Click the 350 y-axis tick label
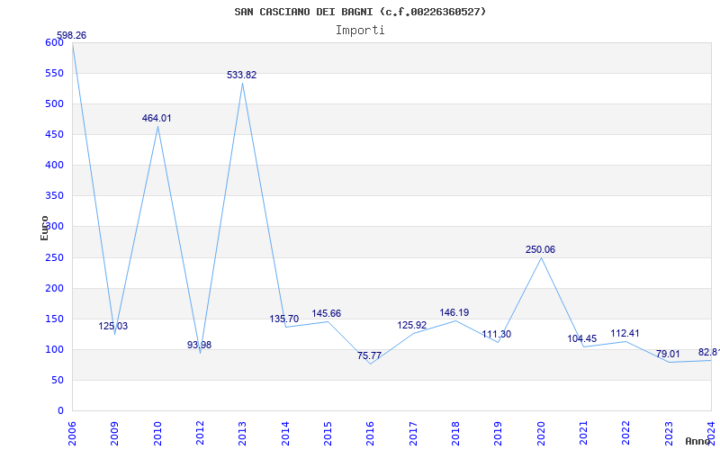720x450 pixels. click(54, 196)
